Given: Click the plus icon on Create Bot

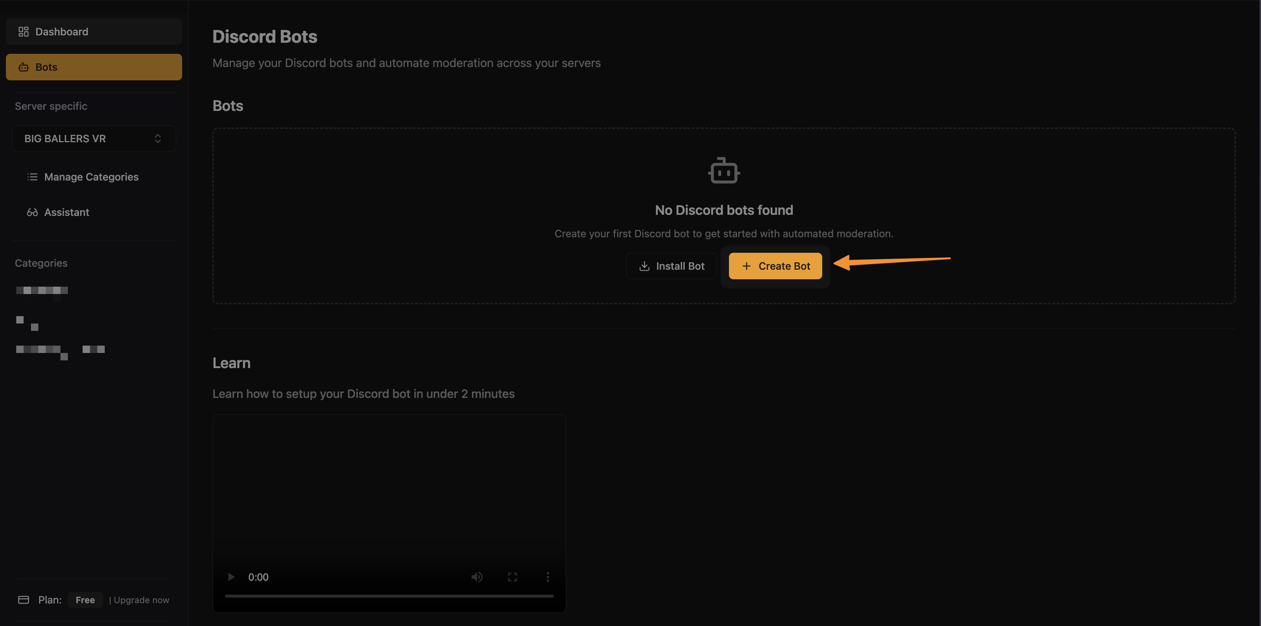Looking at the screenshot, I should [746, 266].
